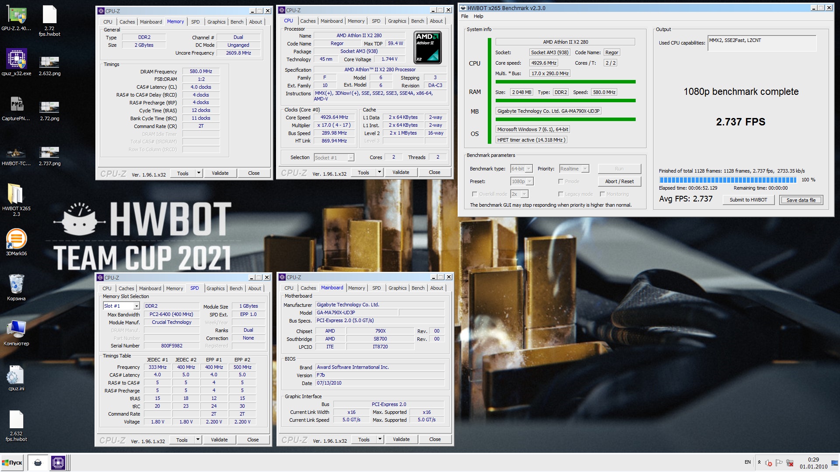
Task: Click the benchmark progress bar at 100%
Action: [x=728, y=180]
